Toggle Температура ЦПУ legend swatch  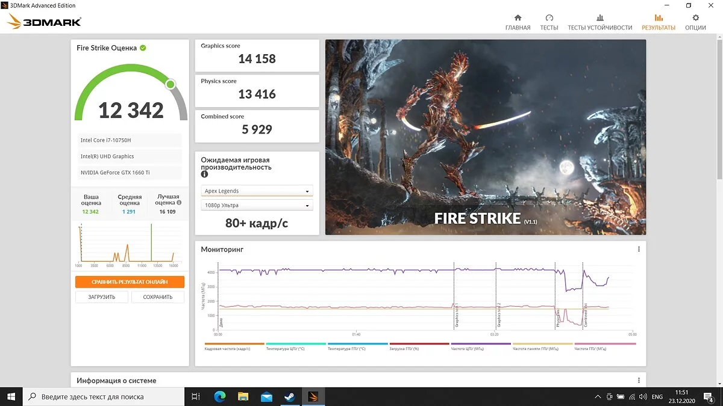point(296,344)
